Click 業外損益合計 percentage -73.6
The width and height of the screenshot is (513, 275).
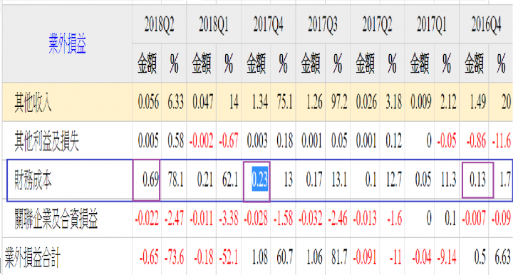(174, 257)
